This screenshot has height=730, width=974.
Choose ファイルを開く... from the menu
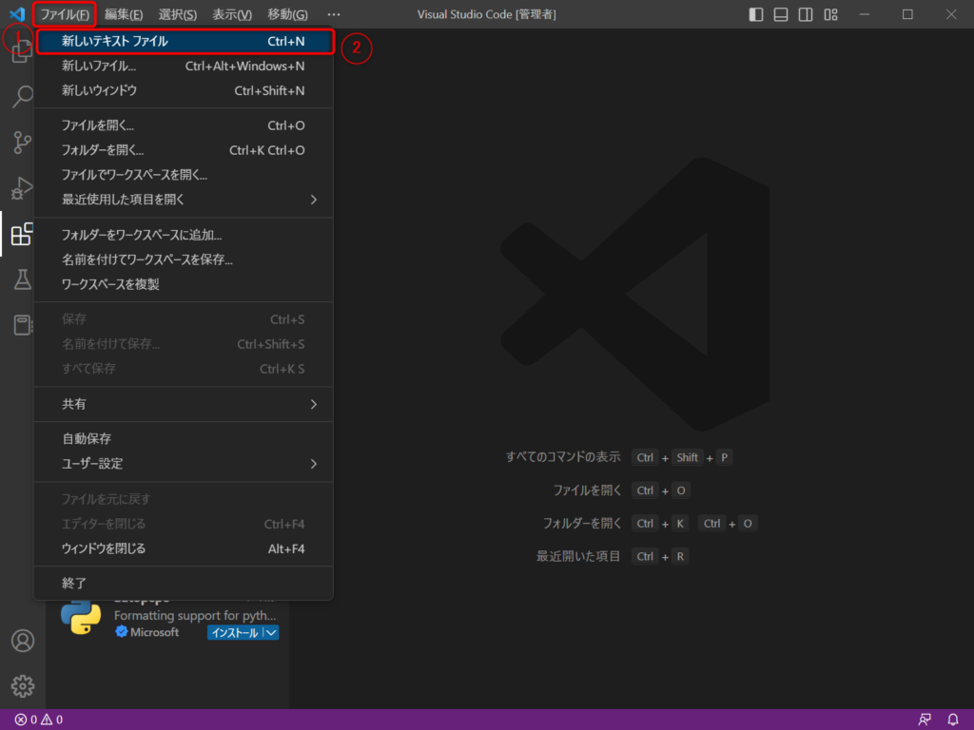pyautogui.click(x=184, y=125)
